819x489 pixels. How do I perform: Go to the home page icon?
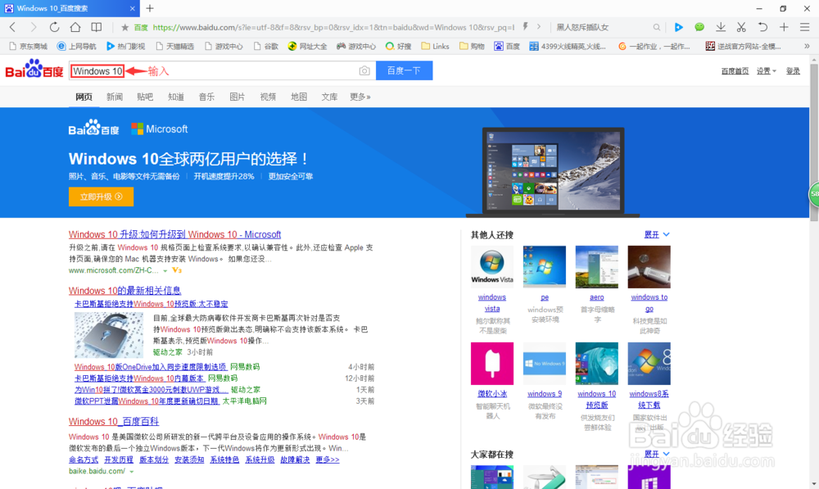75,27
